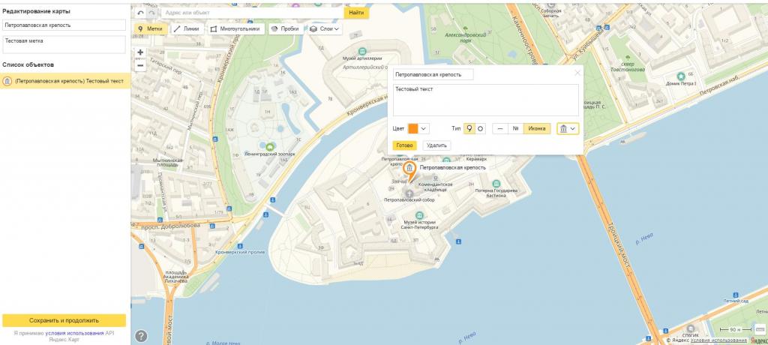Click the просп. Добролюбова street label
Screen dimensions: 768x345
click(170, 226)
